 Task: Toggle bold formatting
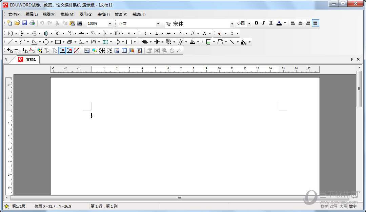pos(256,23)
